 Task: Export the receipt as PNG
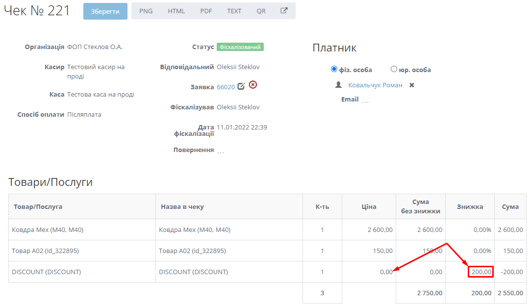[x=146, y=11]
